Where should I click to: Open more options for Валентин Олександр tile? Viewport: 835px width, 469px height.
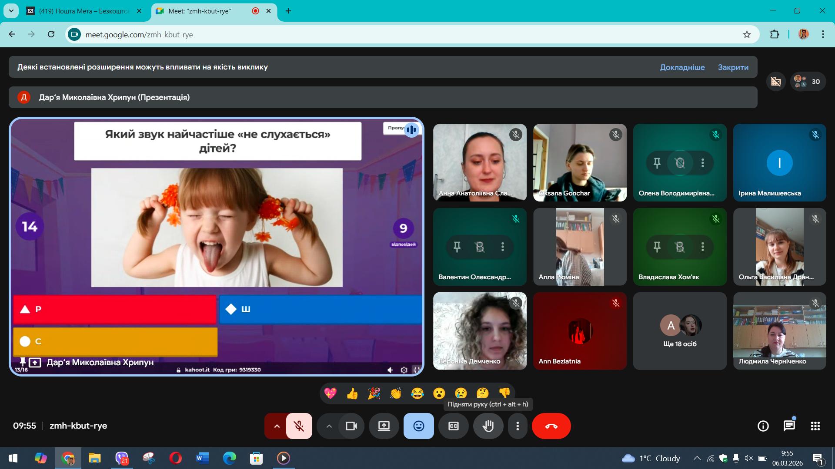point(502,247)
